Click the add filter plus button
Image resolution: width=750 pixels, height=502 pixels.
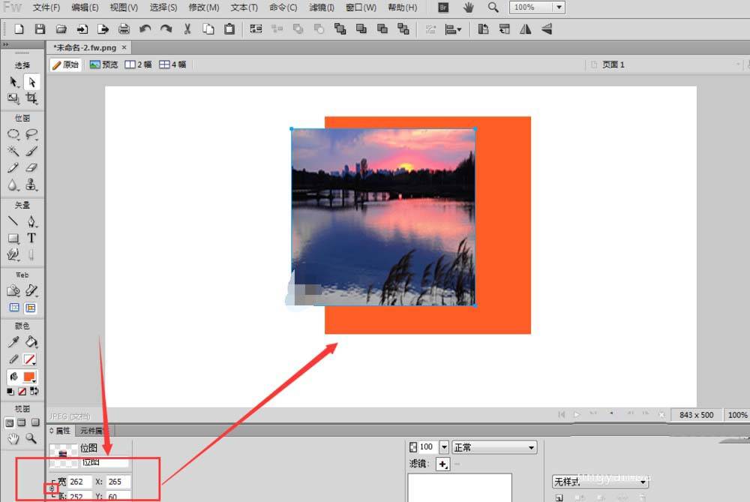(442, 465)
